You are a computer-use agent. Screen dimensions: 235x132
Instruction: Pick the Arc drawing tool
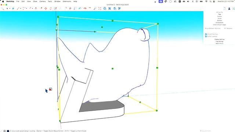point(24,8)
